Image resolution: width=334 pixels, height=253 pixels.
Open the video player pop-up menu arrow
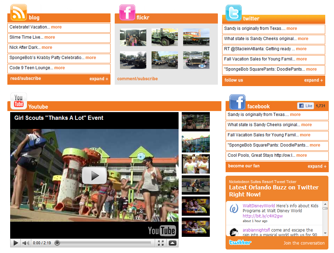point(173,243)
